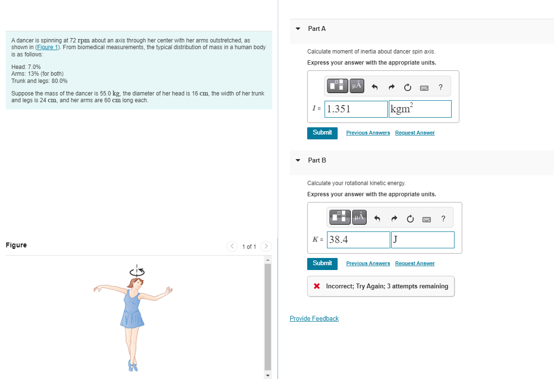
Task: Click the help question mark in Part B toolbar
Action: [x=443, y=218]
